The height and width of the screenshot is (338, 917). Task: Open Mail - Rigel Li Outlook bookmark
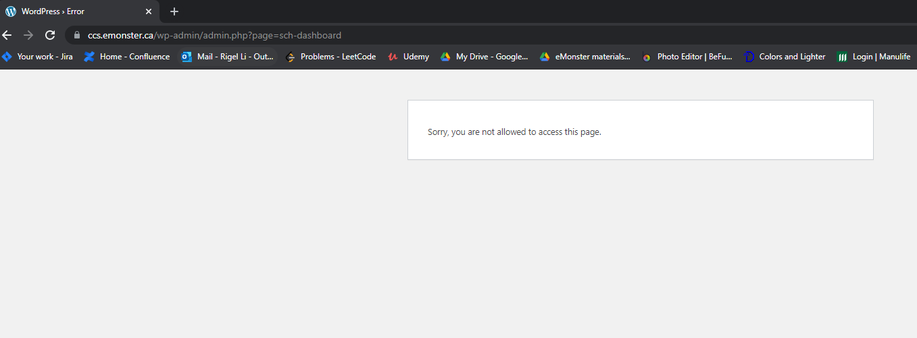pos(227,57)
